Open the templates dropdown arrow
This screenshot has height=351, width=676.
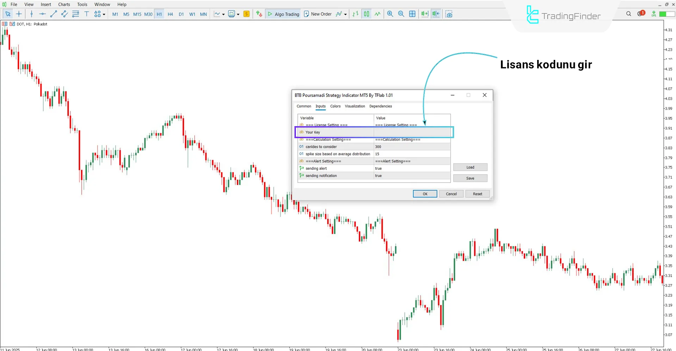[x=238, y=14]
